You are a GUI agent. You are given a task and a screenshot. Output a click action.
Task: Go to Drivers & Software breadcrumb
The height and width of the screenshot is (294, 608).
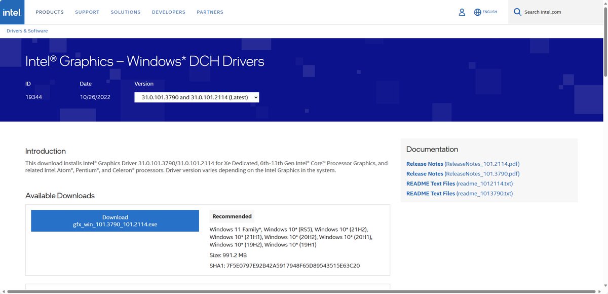pyautogui.click(x=27, y=31)
